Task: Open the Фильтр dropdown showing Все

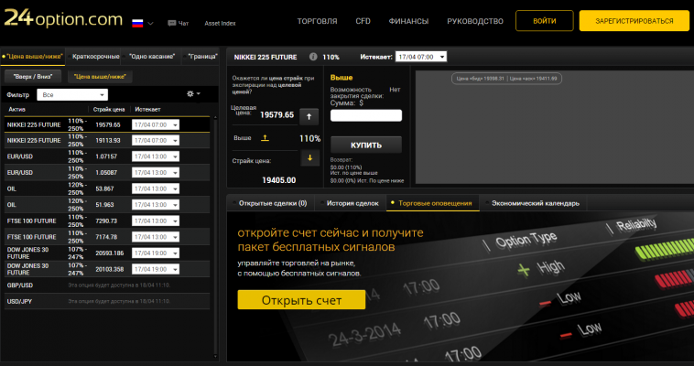Action: [72, 95]
